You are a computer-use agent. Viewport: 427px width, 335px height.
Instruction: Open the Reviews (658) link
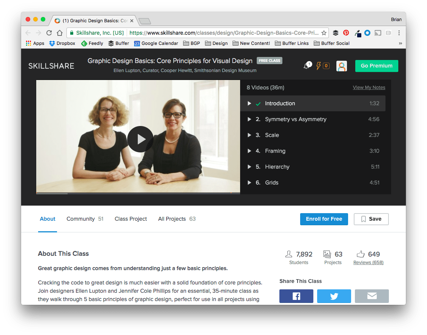[x=368, y=262]
